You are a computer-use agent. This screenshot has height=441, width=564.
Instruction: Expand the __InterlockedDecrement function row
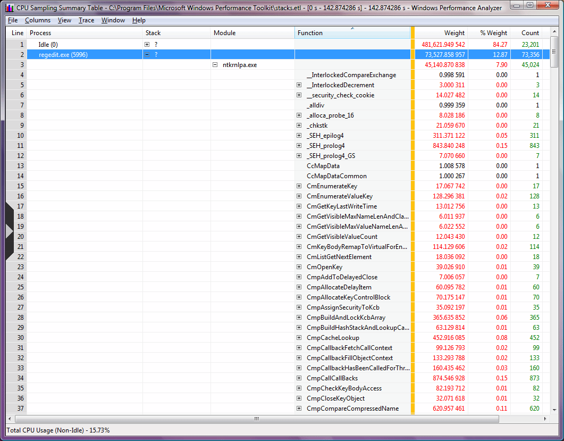[x=299, y=85]
